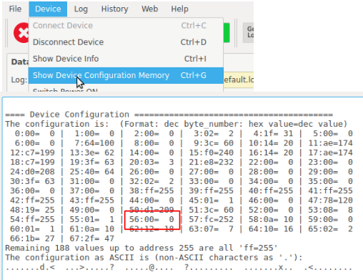Choose Show Device Info entry

pos(126,59)
